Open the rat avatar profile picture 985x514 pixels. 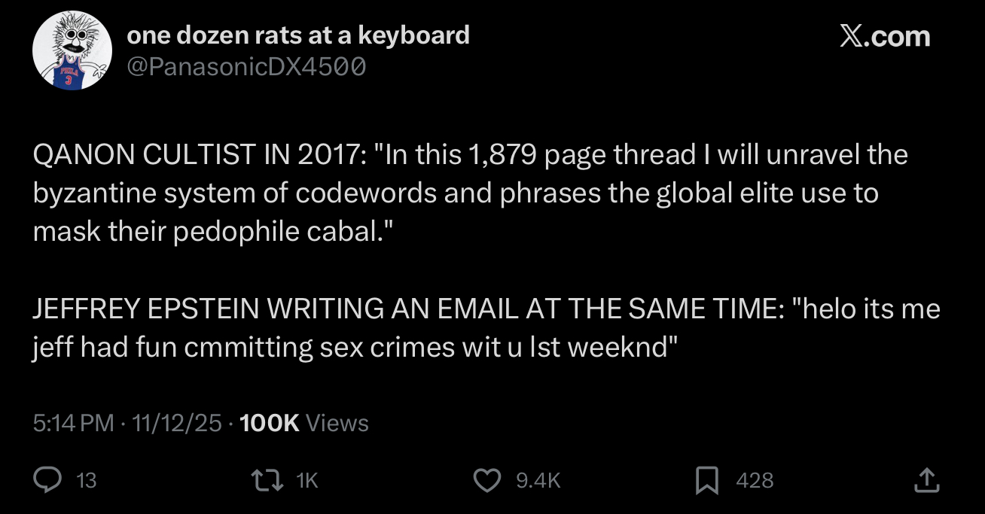pyautogui.click(x=72, y=50)
